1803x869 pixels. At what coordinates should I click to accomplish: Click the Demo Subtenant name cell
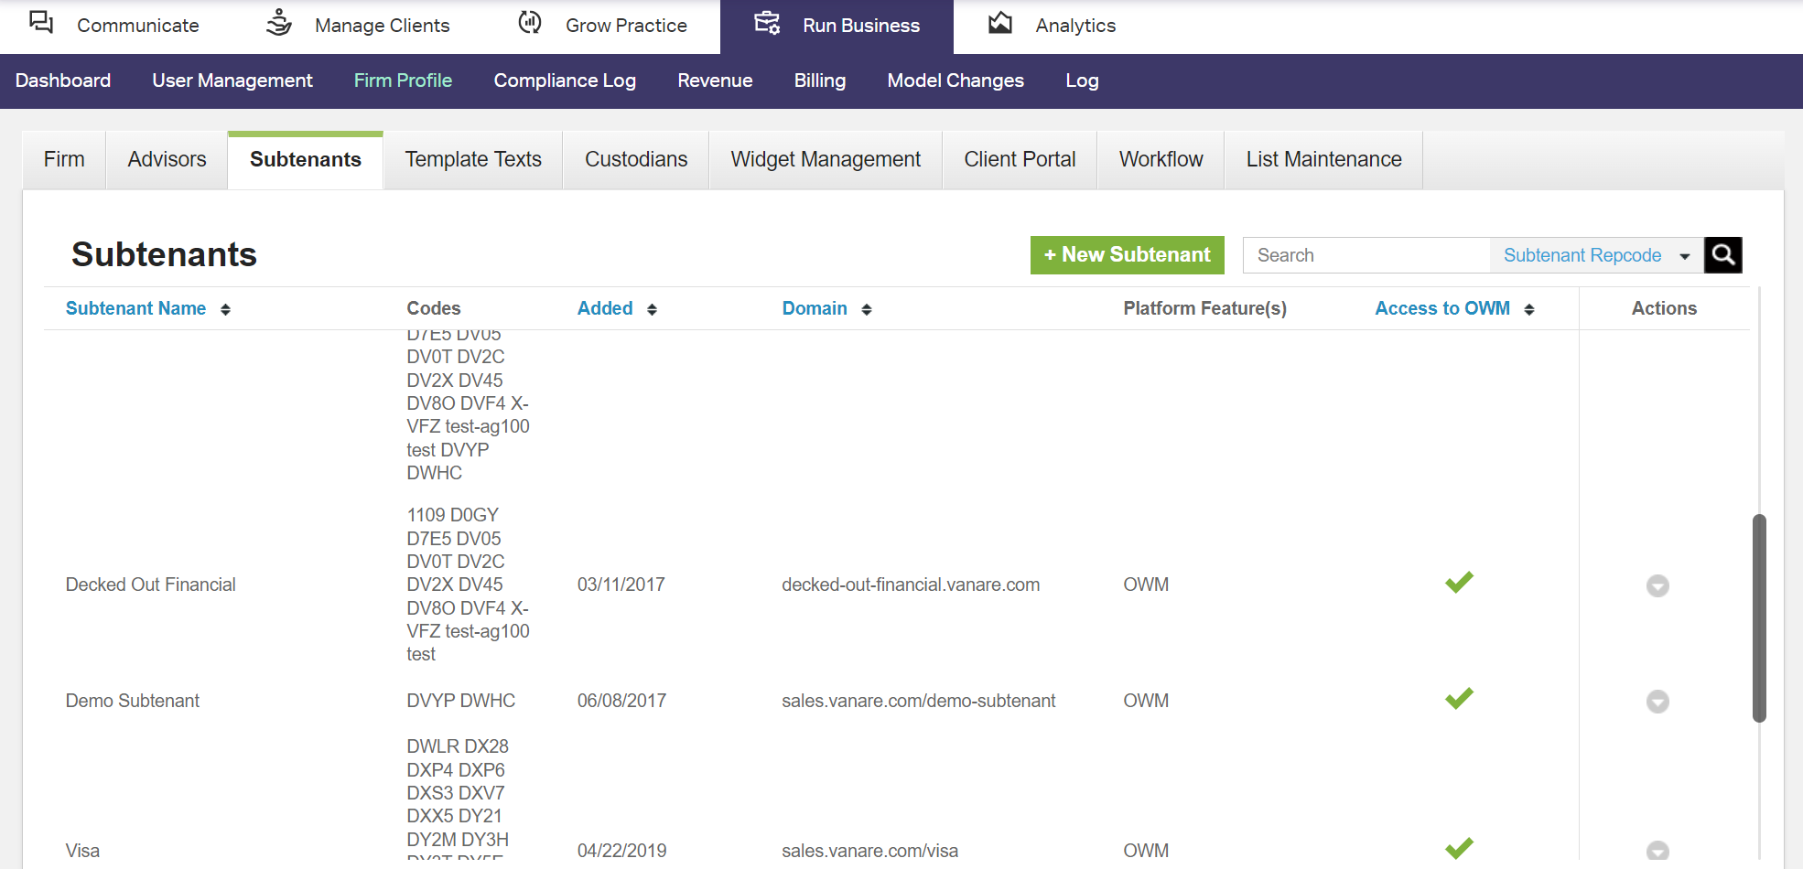(133, 701)
